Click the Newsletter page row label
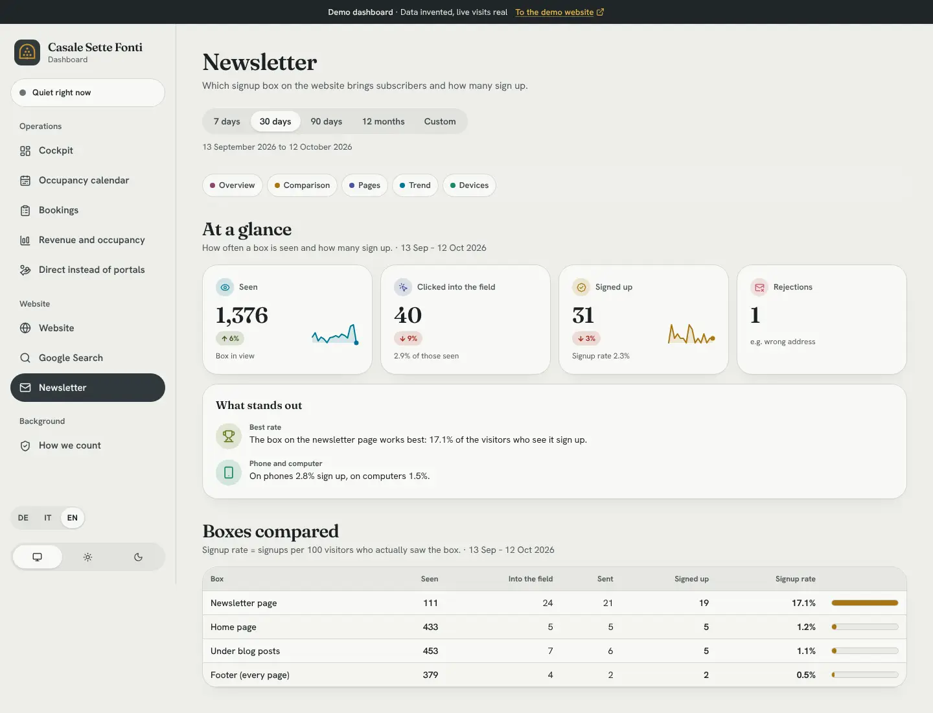The height and width of the screenshot is (713, 933). pos(244,603)
